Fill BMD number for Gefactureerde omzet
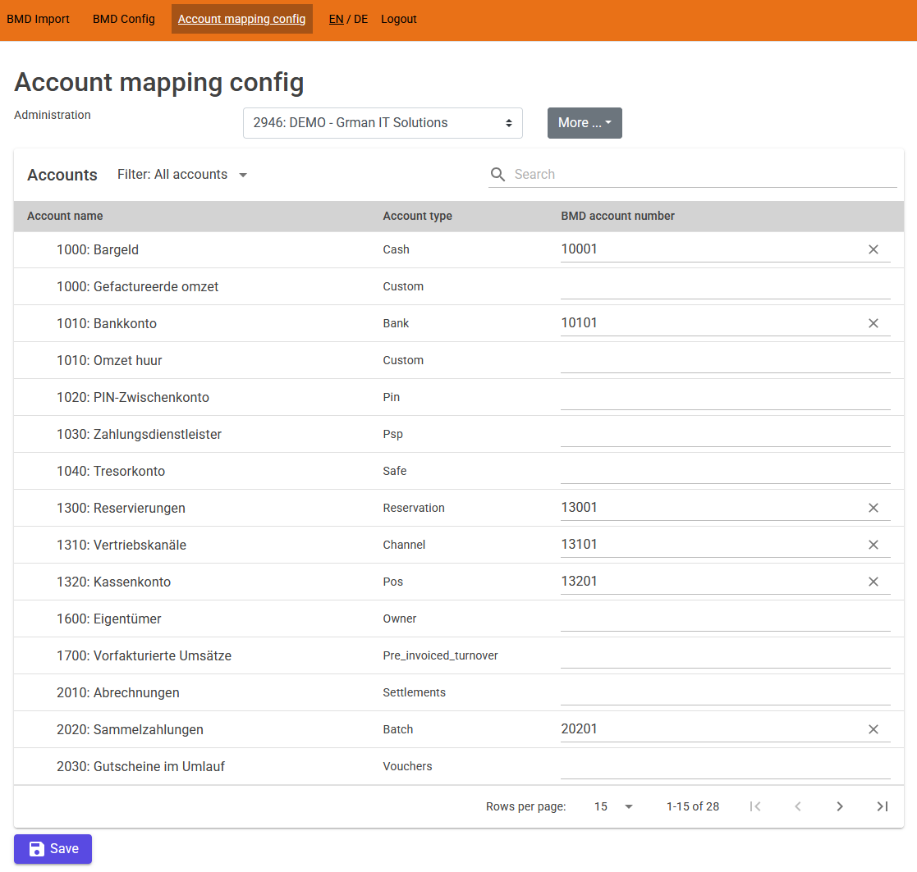Image resolution: width=917 pixels, height=872 pixels. coord(725,286)
